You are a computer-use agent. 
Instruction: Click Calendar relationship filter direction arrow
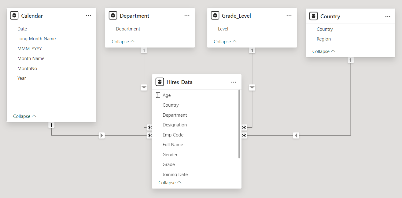coord(102,135)
